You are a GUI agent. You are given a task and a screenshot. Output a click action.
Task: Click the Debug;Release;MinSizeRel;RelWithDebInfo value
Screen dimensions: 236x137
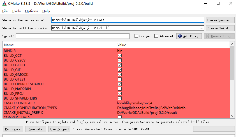pyautogui.click(x=151, y=108)
